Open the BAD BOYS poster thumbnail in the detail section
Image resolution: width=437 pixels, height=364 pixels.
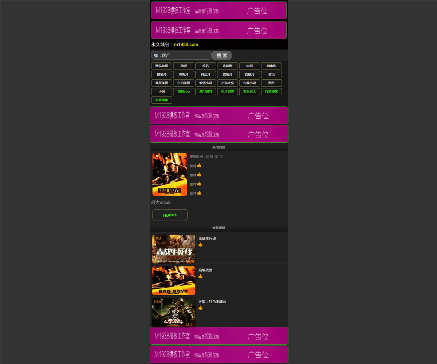pos(170,174)
